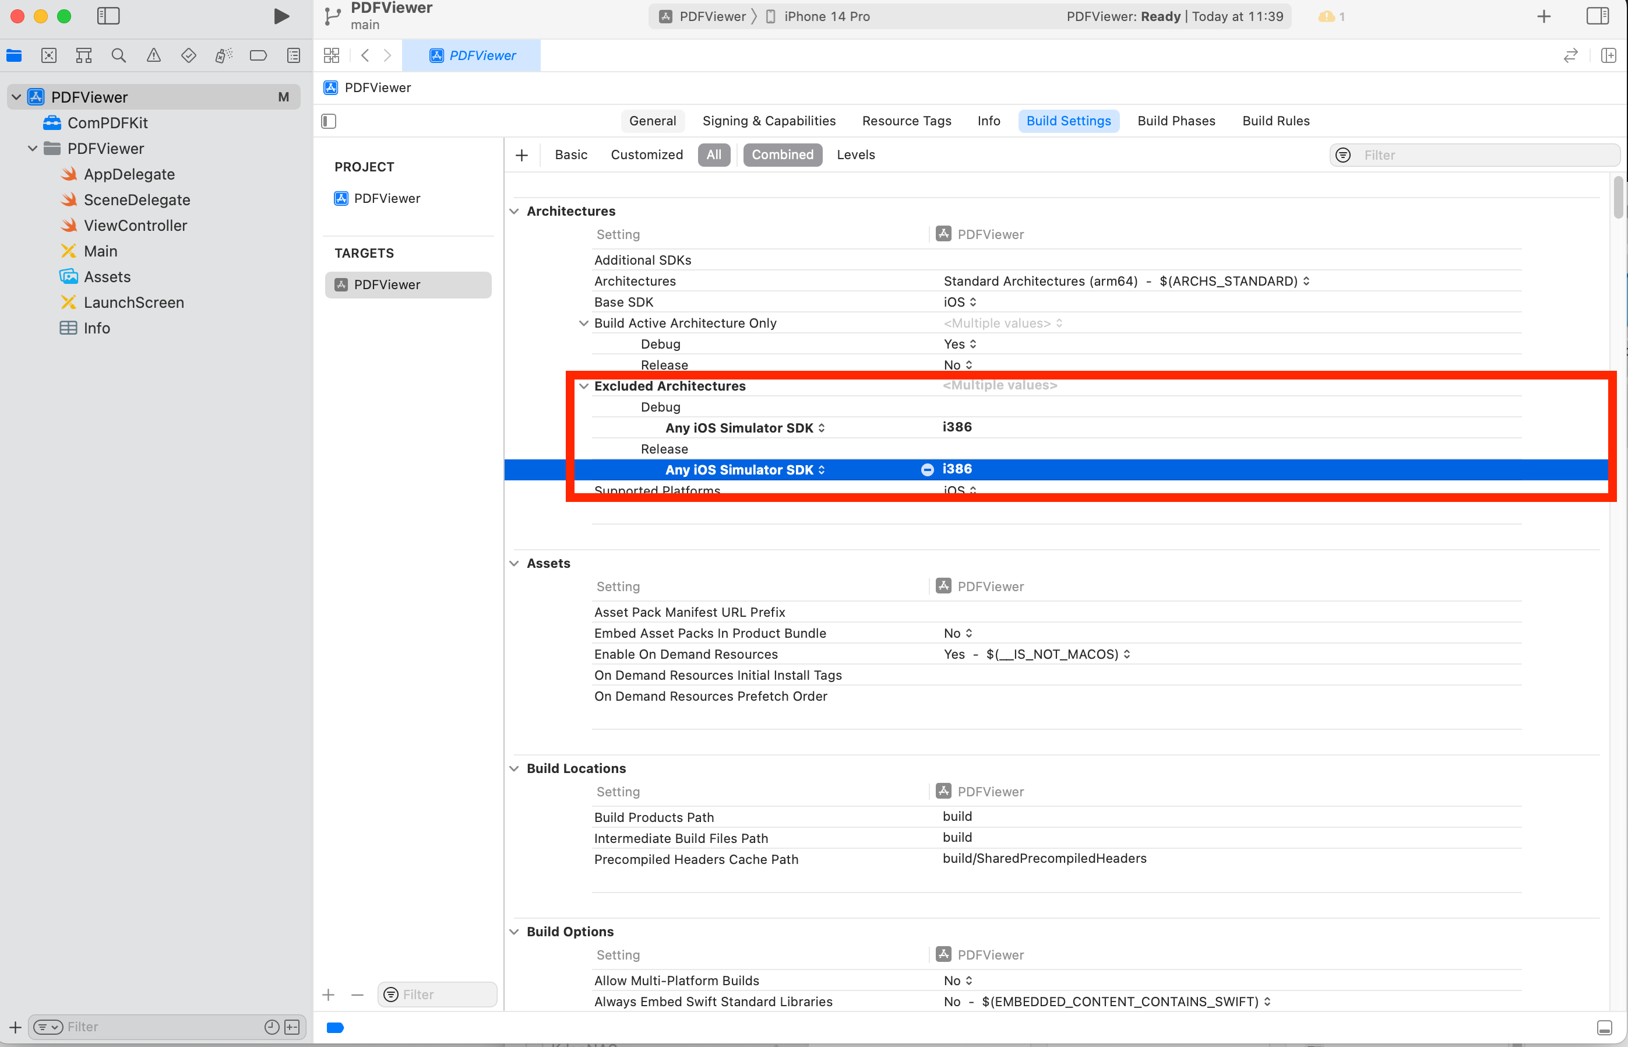Show Basic build settings
1628x1047 pixels.
571,155
